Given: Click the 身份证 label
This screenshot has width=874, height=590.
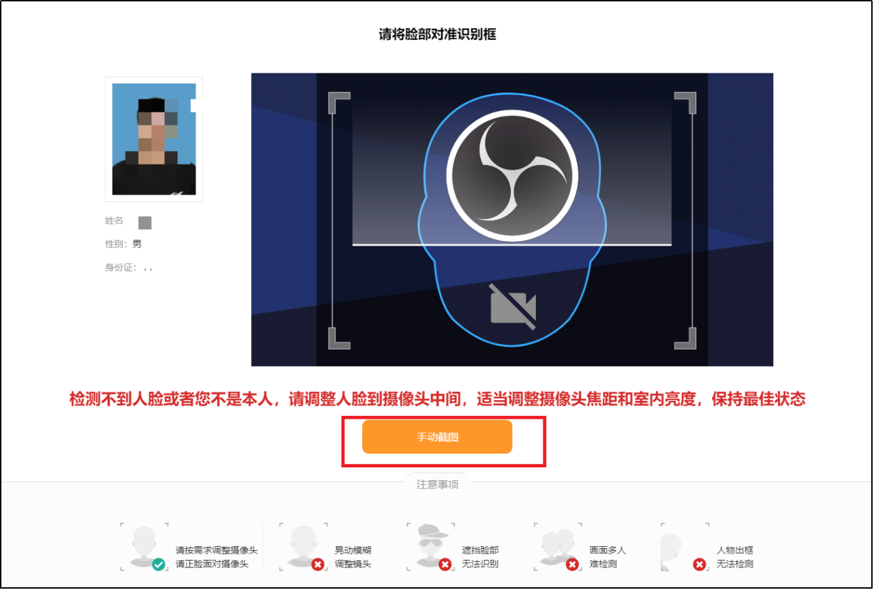Looking at the screenshot, I should tap(121, 267).
